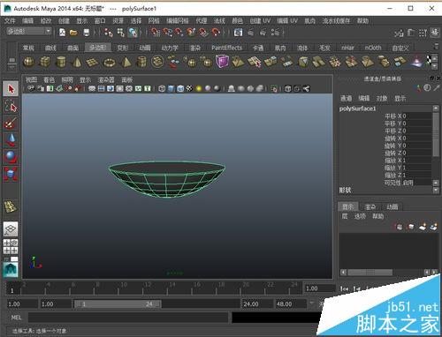Enable snap to grid magnet icon
The image size is (442, 337).
(x=155, y=32)
